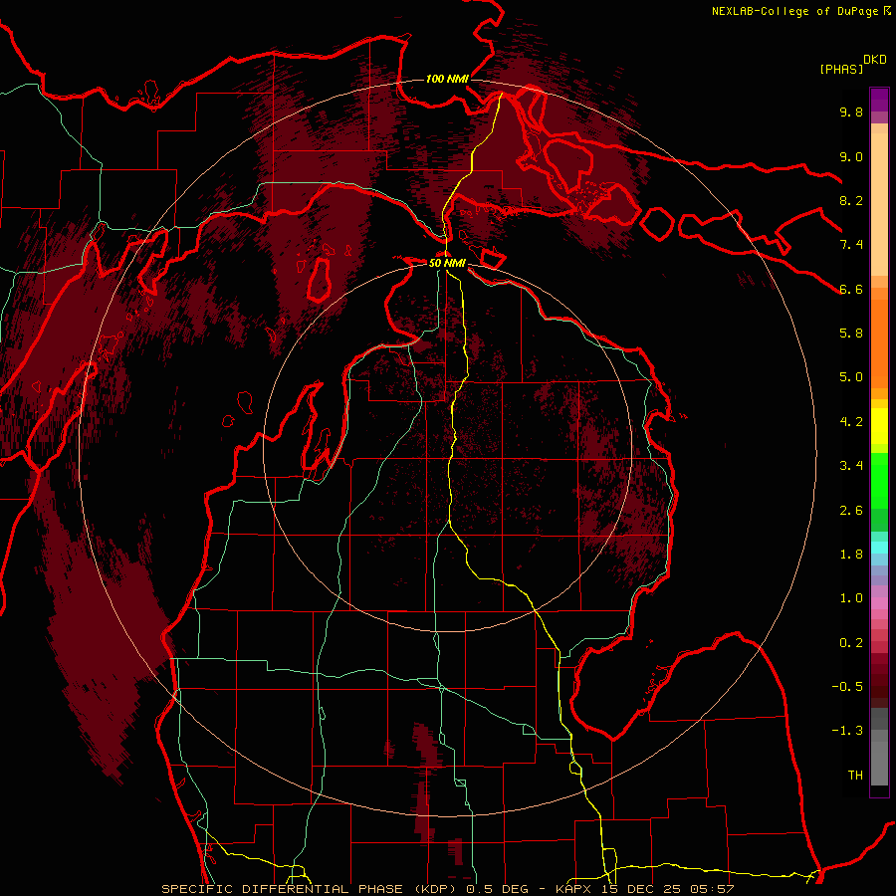The width and height of the screenshot is (896, 896).
Task: Select the cyan band near 1.8
Action: click(x=879, y=548)
